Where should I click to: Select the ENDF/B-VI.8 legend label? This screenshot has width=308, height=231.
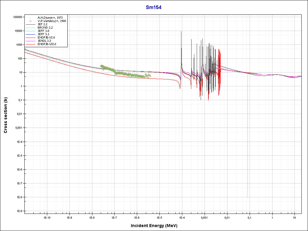(46, 38)
